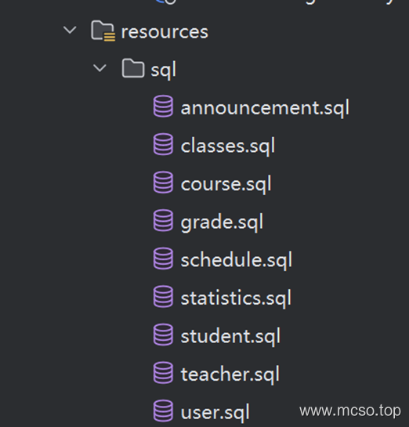Screen dimensions: 409x427
Task: Click the database icon beside announcement.sql
Action: tap(163, 107)
